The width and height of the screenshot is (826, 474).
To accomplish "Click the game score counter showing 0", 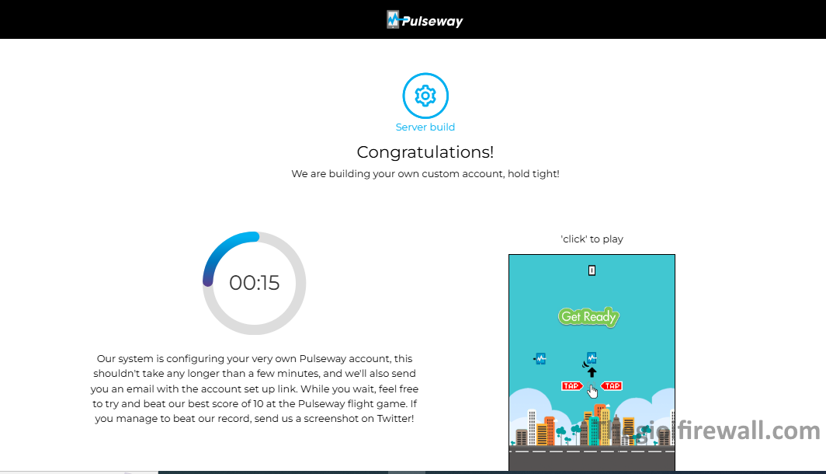I will tap(592, 270).
